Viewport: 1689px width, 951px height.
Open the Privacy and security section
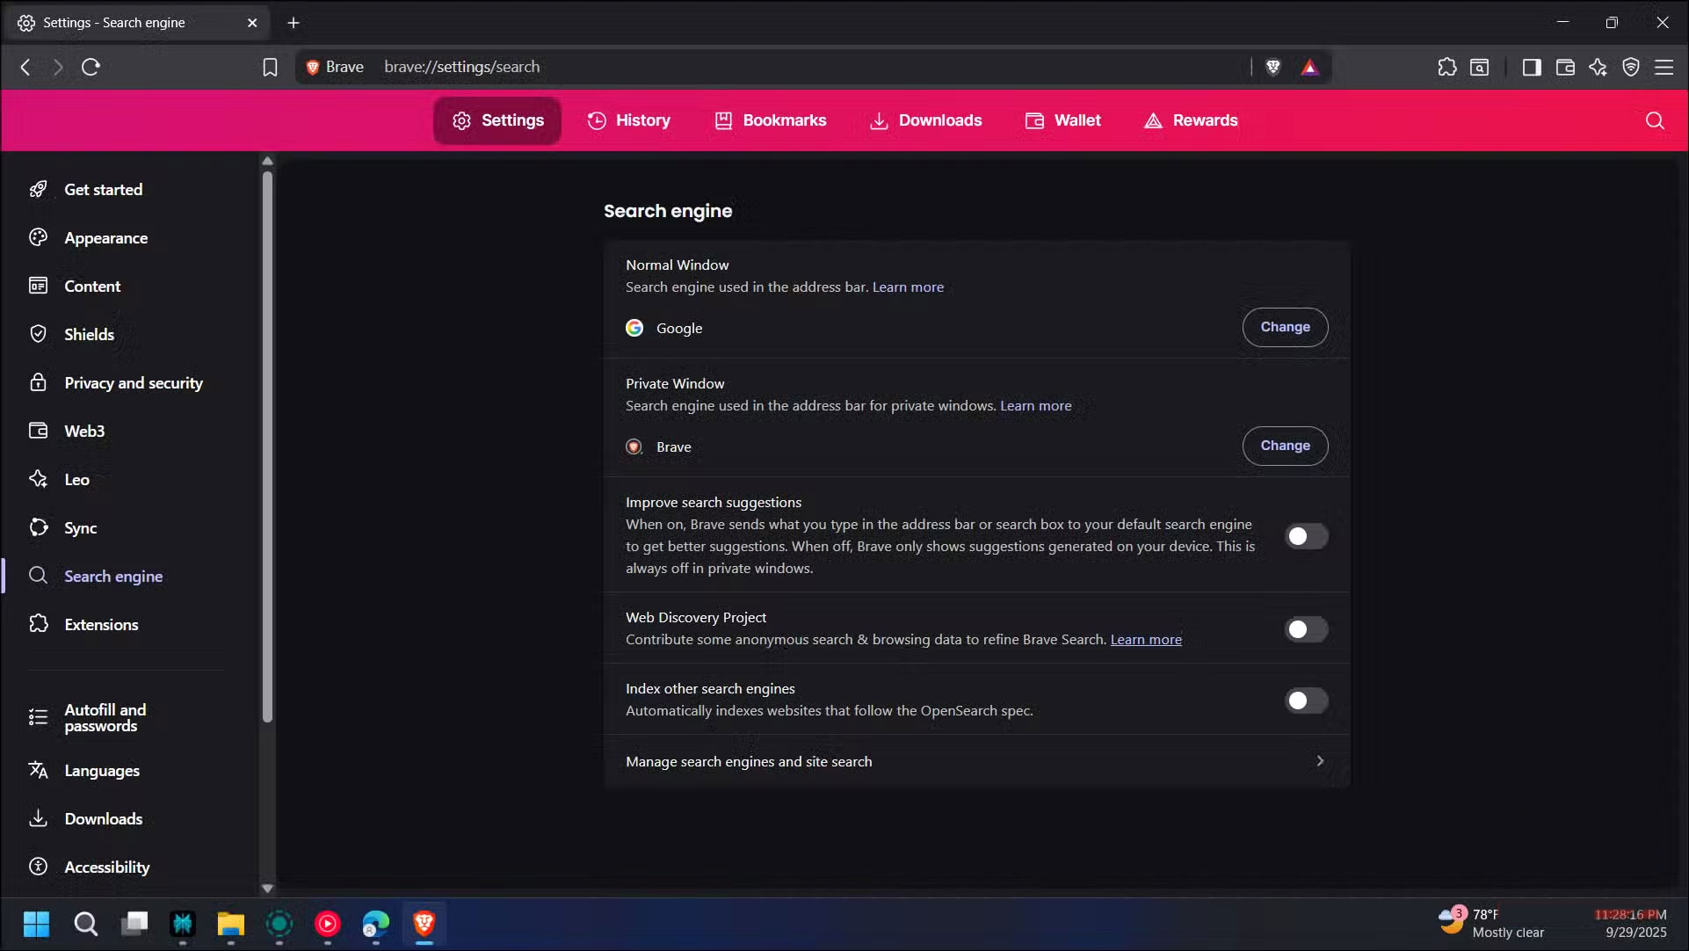click(x=134, y=382)
